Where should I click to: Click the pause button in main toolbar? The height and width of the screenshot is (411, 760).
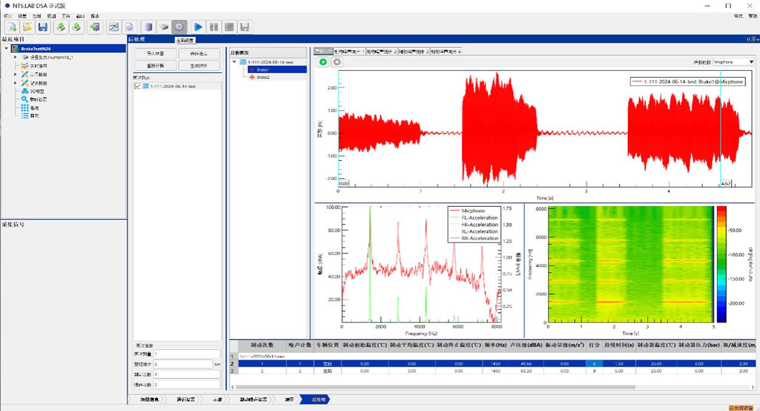point(213,27)
